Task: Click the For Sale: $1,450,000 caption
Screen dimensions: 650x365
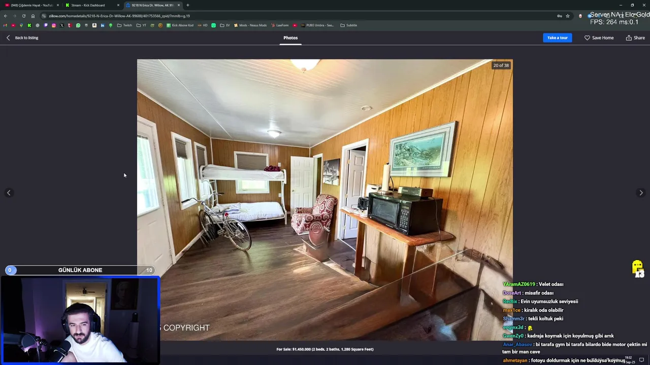Action: [325, 349]
